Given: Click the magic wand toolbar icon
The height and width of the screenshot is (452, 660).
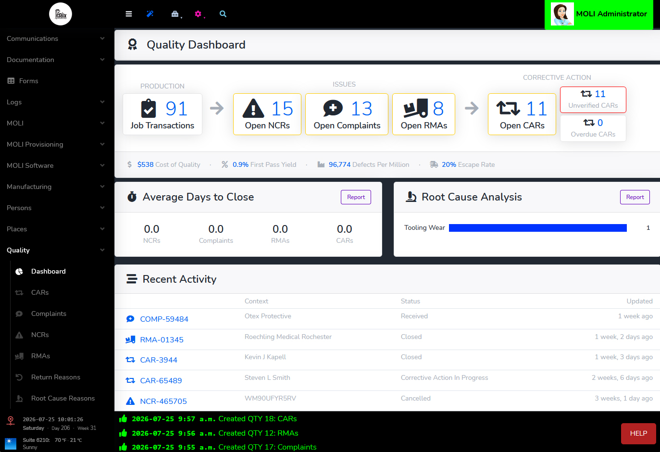Looking at the screenshot, I should 150,14.
